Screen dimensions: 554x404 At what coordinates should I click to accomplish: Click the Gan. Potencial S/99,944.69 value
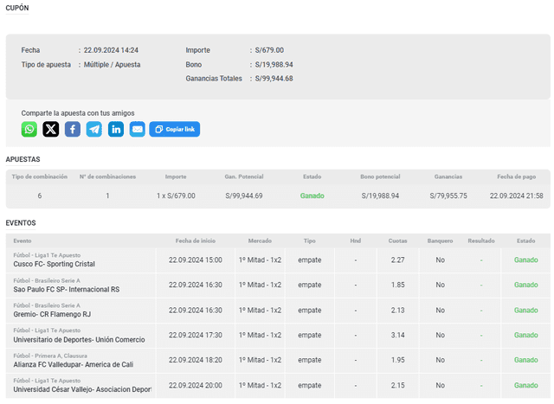(x=244, y=196)
